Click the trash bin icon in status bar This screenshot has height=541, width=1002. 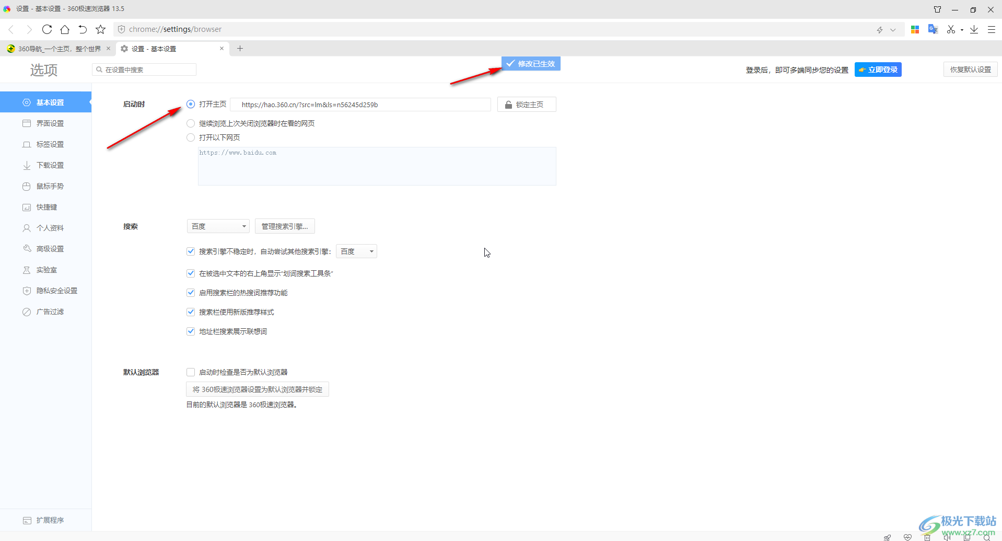(927, 537)
